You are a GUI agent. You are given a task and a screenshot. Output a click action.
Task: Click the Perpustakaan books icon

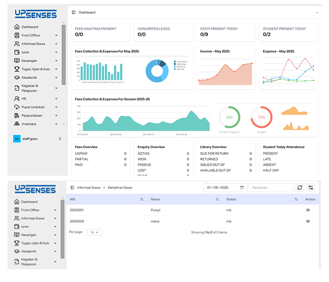(17, 116)
